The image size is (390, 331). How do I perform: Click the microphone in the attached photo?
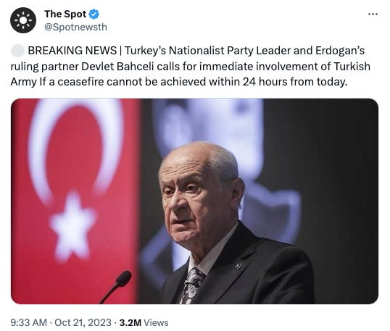pyautogui.click(x=116, y=287)
